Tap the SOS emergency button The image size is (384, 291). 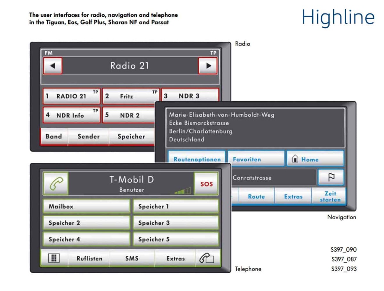click(x=206, y=184)
